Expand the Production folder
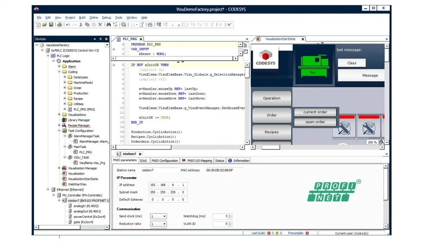 click(65, 93)
